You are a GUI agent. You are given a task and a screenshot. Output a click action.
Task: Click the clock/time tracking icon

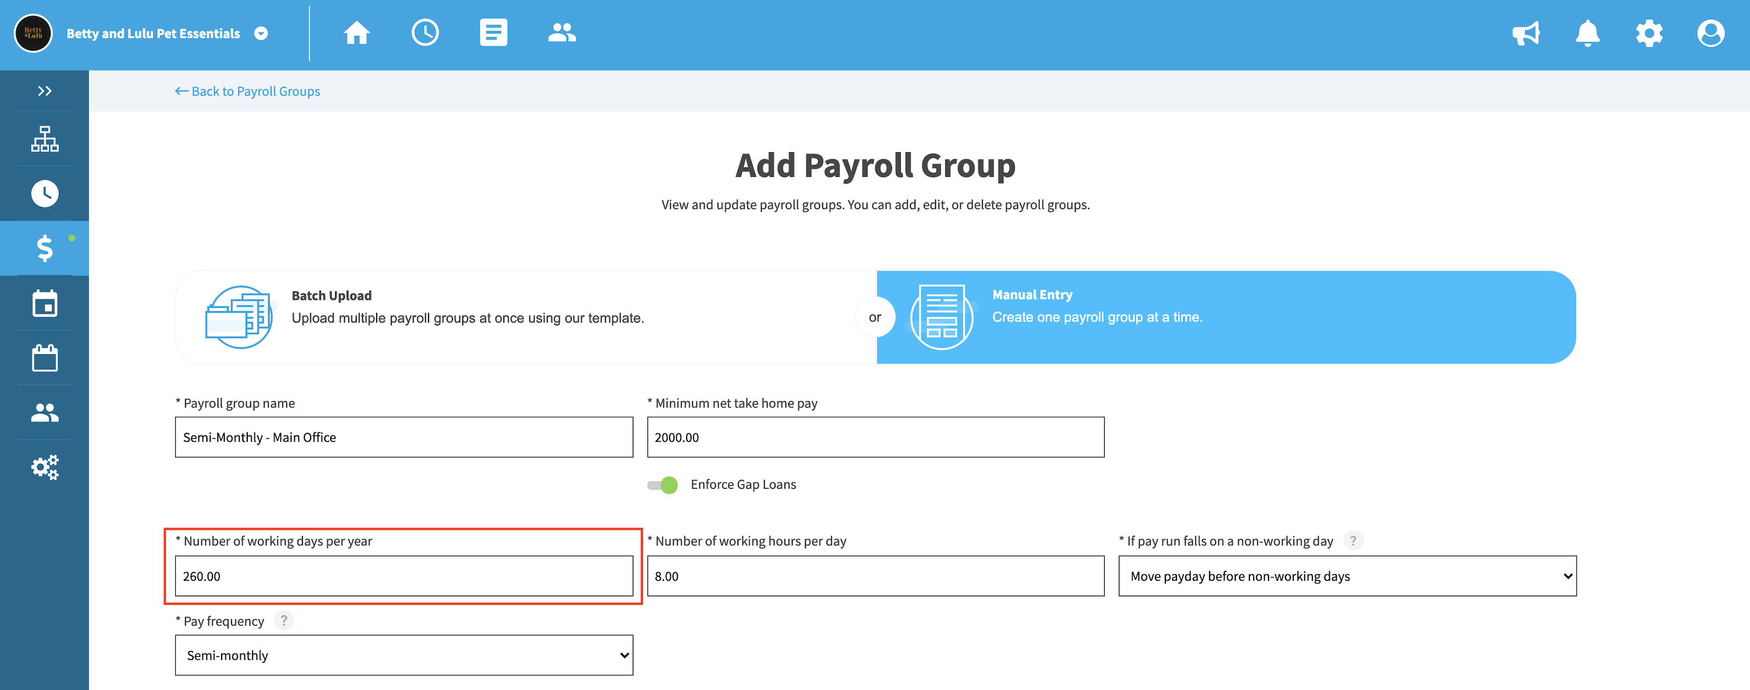coord(45,192)
